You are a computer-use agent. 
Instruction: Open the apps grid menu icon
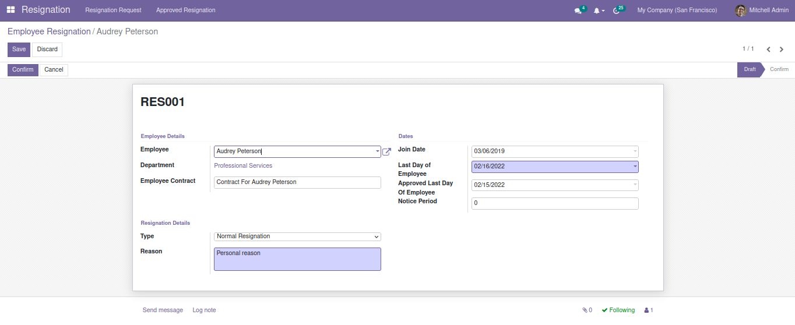10,10
